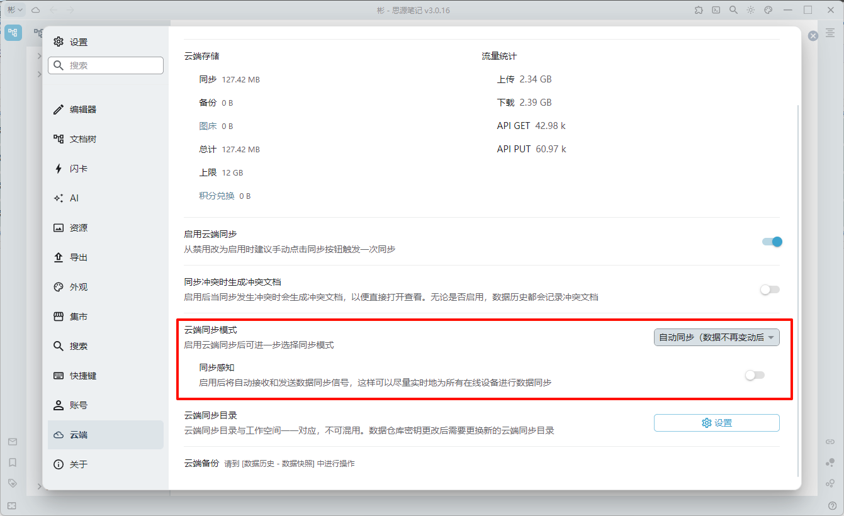844x516 pixels.
Task: Turn on the 同步感知 switch
Action: [x=755, y=375]
